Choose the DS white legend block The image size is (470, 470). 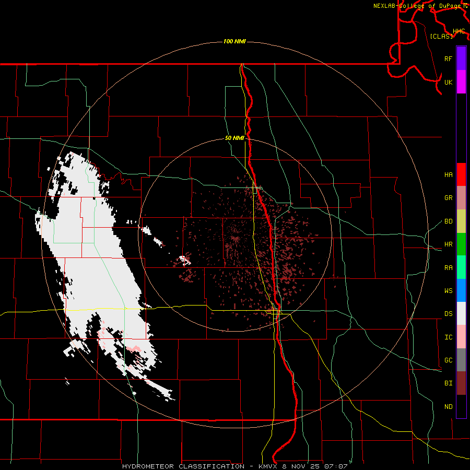[461, 313]
